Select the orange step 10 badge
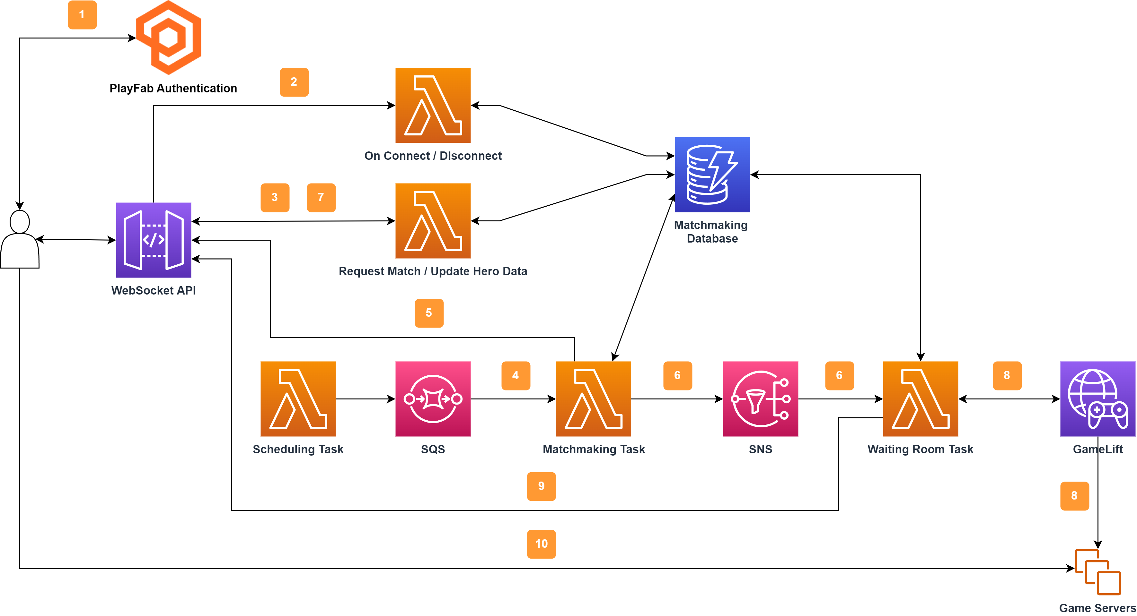The height and width of the screenshot is (616, 1137). tap(541, 544)
